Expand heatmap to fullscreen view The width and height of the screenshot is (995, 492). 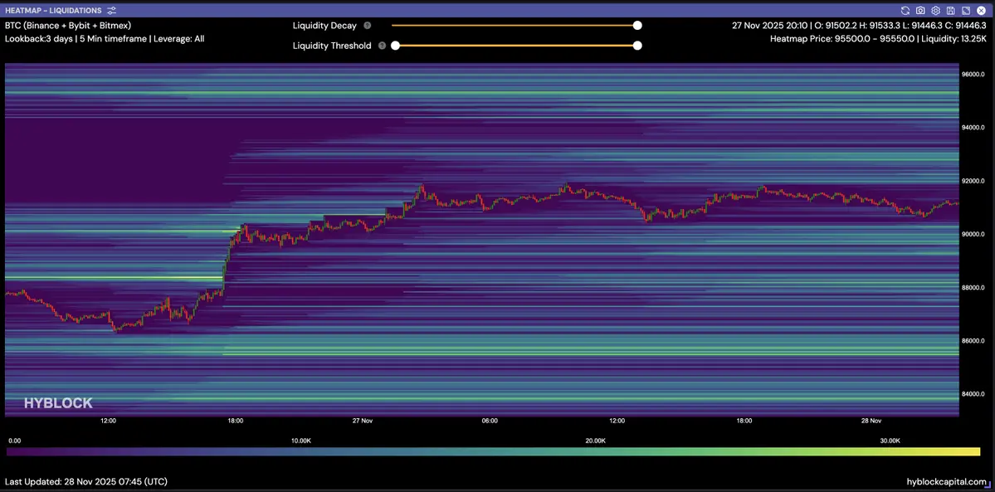click(x=965, y=11)
